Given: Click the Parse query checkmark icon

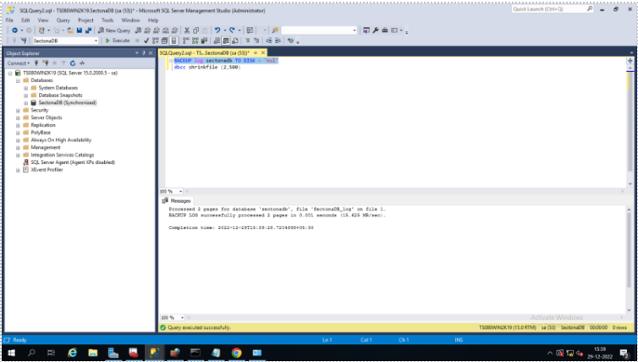Looking at the screenshot, I should pyautogui.click(x=146, y=40).
